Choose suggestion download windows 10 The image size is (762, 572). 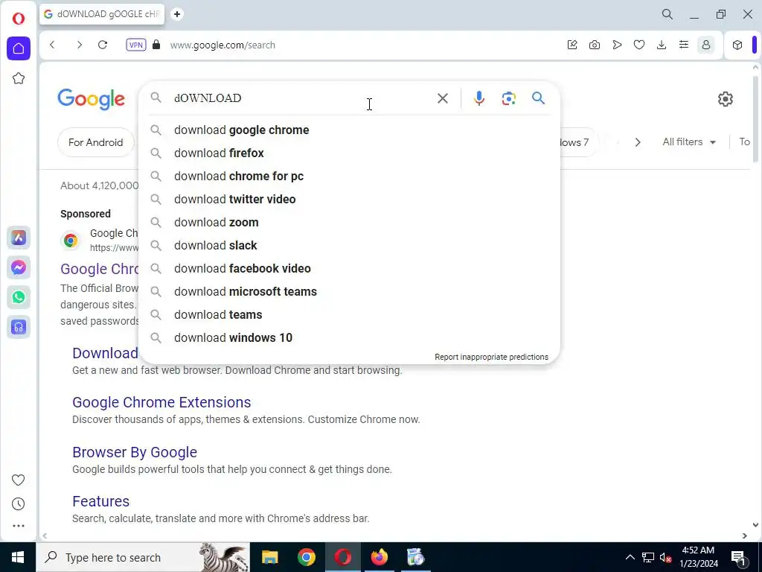[x=349, y=338]
